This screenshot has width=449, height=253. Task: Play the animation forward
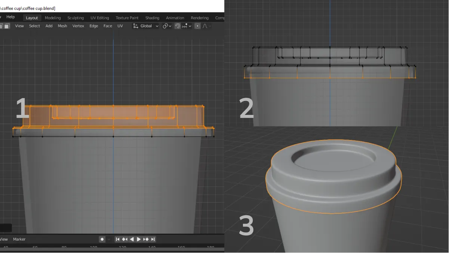pos(139,240)
